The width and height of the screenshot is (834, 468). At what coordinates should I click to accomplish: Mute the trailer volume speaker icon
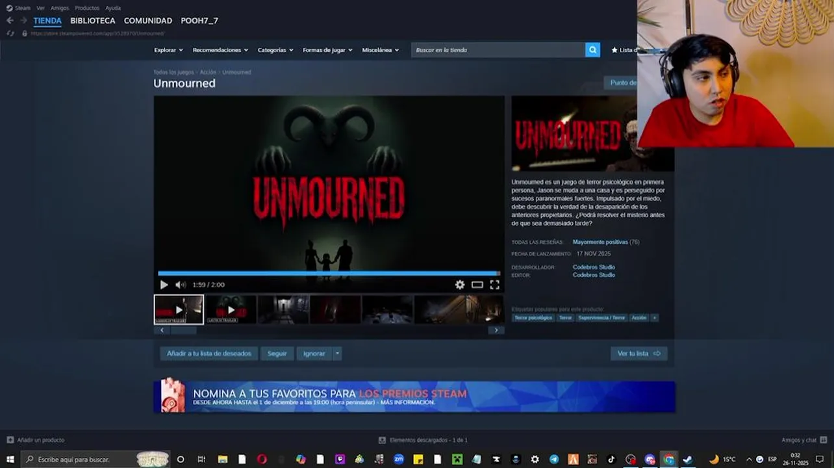(x=180, y=285)
